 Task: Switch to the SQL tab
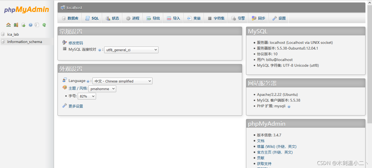click(92, 18)
